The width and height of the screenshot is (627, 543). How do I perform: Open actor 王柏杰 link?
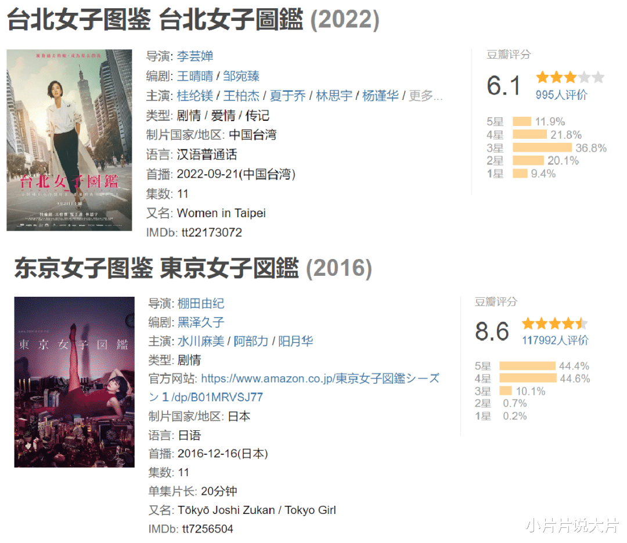[241, 96]
